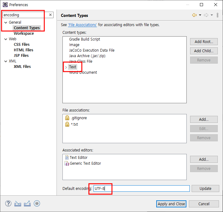Clear the encoding filter text with X
The height and width of the screenshot is (212, 223).
tap(50, 15)
